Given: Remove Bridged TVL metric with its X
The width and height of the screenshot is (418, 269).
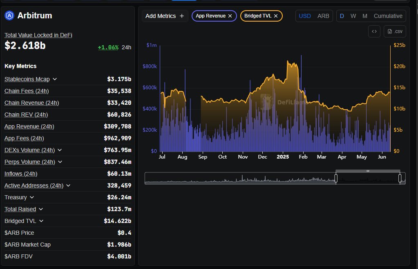Looking at the screenshot, I should click(x=276, y=16).
